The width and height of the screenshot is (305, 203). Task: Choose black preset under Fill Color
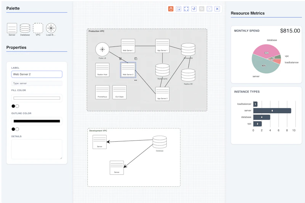13,106
